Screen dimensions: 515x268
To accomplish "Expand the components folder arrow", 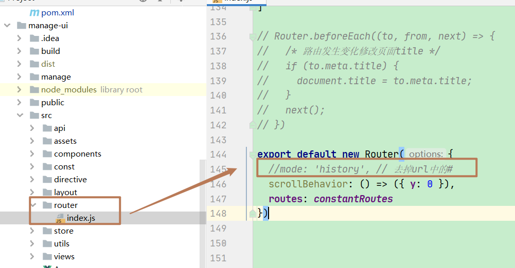I will pyautogui.click(x=32, y=154).
